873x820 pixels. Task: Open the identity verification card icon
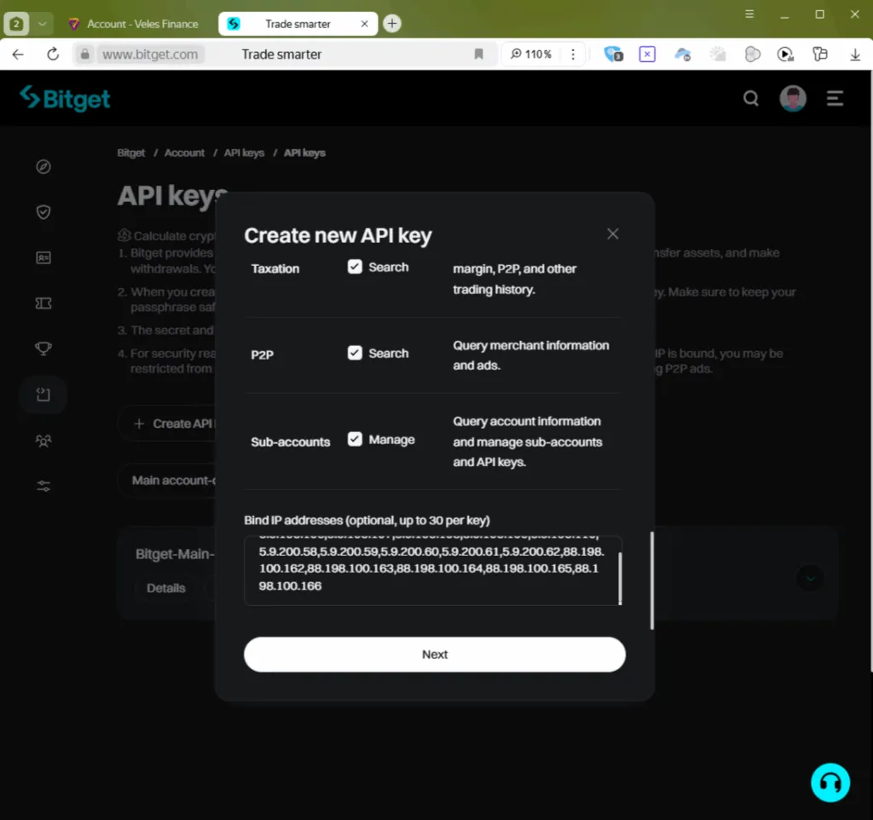pos(43,257)
